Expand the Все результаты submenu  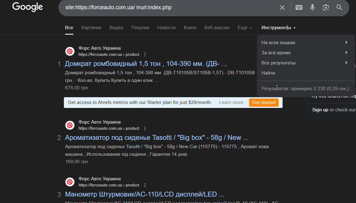[x=306, y=63]
